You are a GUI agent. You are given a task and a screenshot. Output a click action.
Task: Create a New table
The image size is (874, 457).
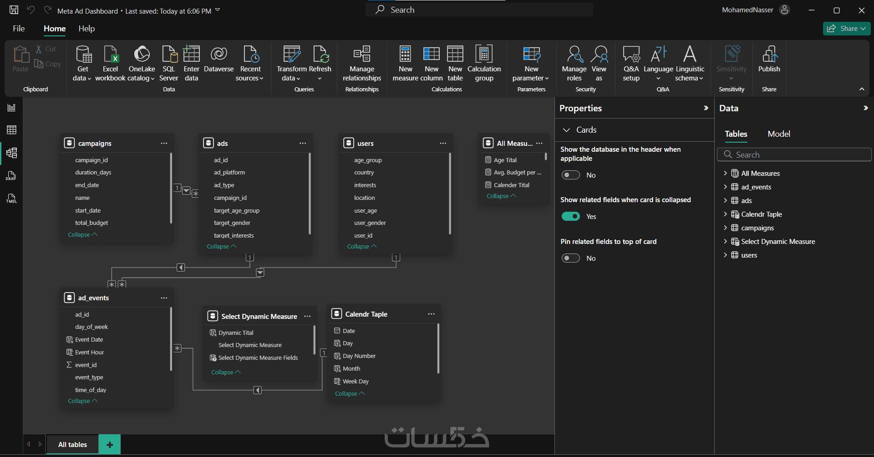pyautogui.click(x=455, y=63)
